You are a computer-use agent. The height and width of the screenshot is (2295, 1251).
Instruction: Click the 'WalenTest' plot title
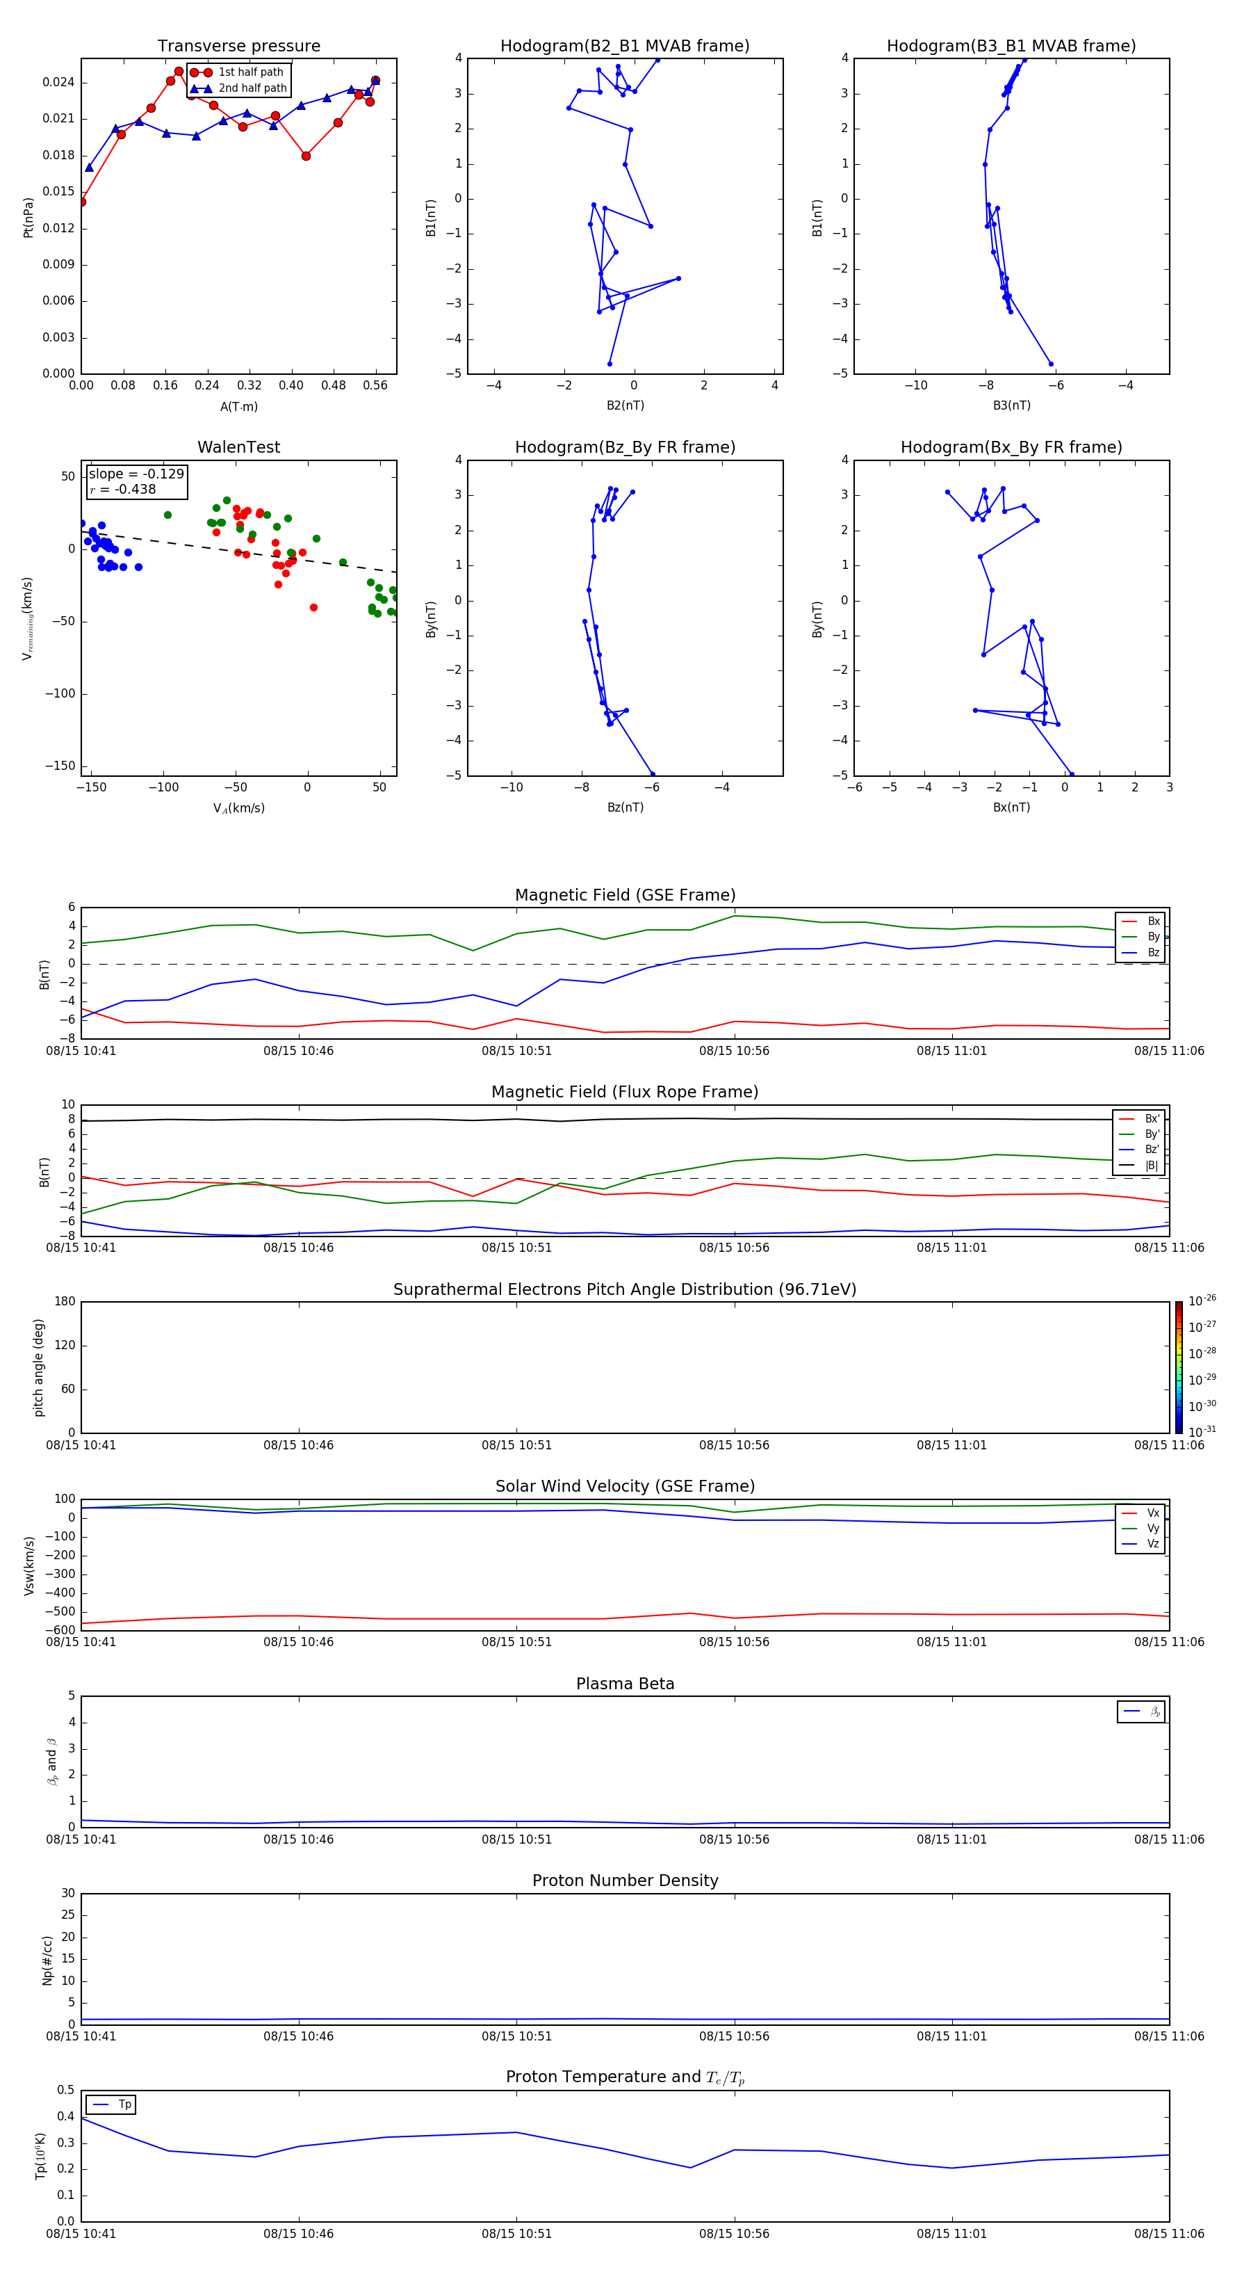(x=238, y=447)
